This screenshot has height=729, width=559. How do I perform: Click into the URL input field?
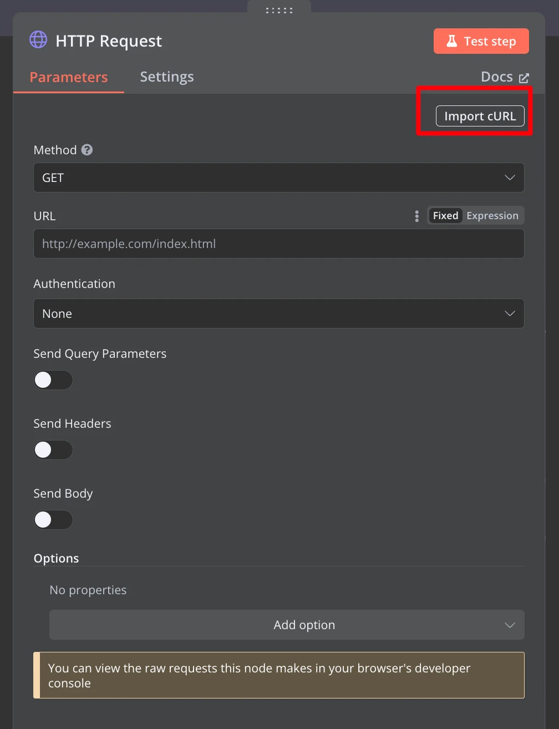[x=278, y=244]
